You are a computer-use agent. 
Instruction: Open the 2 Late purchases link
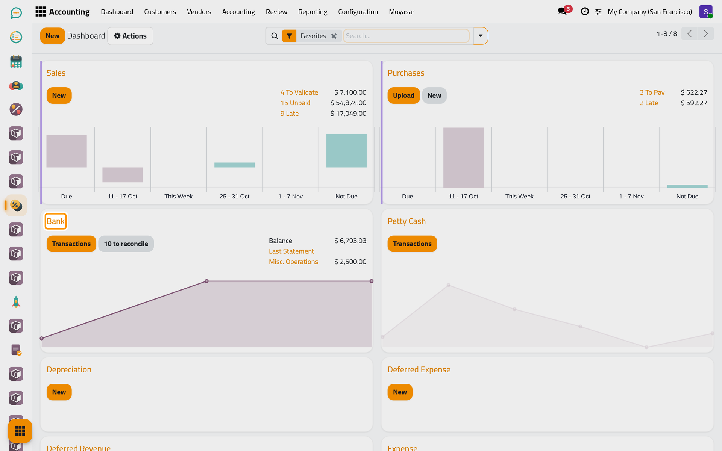coord(649,103)
